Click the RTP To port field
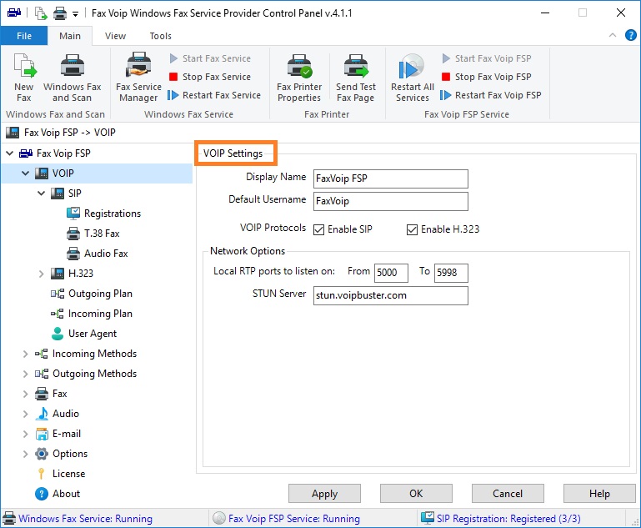The image size is (641, 528). [451, 273]
